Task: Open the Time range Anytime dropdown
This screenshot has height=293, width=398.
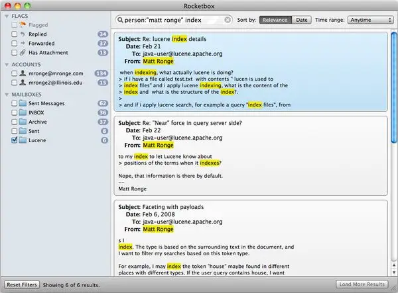Action: tap(371, 20)
